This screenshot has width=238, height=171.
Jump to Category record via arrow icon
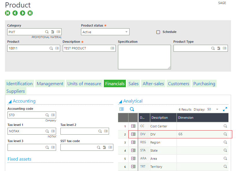pyautogui.click(x=53, y=32)
